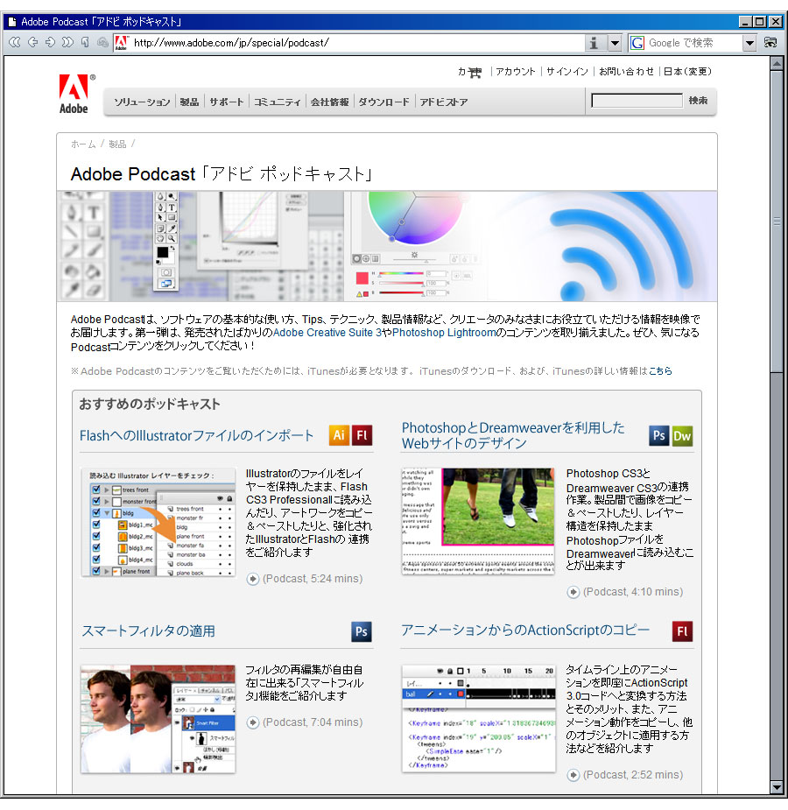The width and height of the screenshot is (788, 810).
Task: Open the ActionScript timeline code thumbnail
Action: coord(479,719)
